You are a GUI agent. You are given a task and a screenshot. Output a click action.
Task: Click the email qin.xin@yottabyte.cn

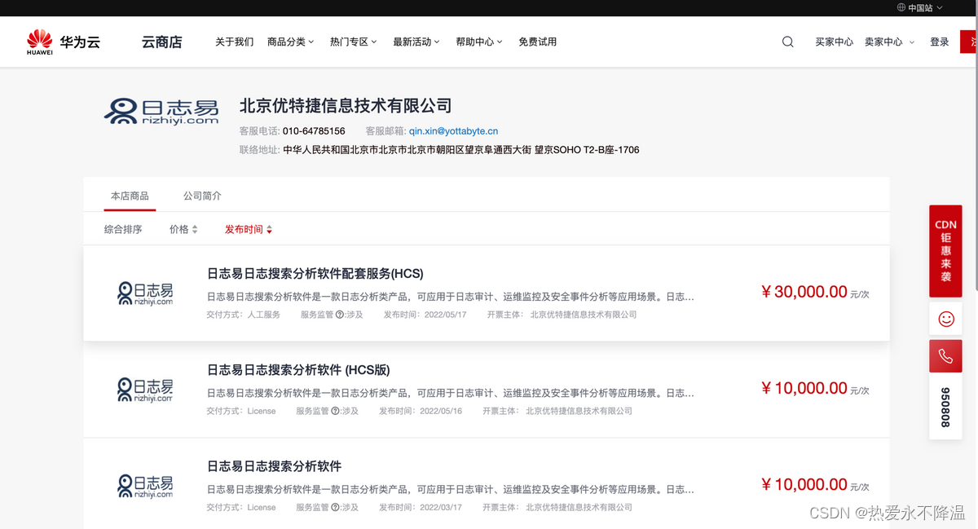[x=453, y=130]
